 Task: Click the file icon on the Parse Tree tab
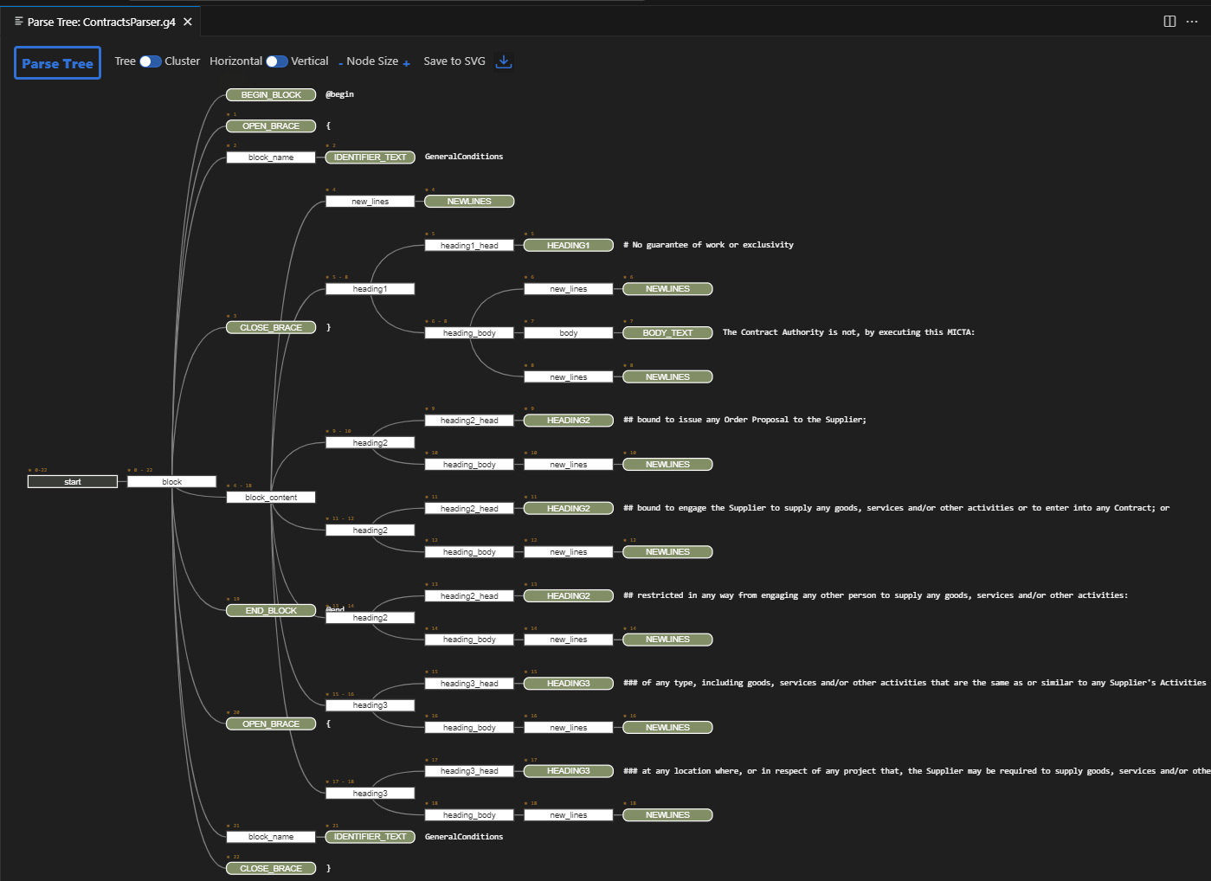19,22
